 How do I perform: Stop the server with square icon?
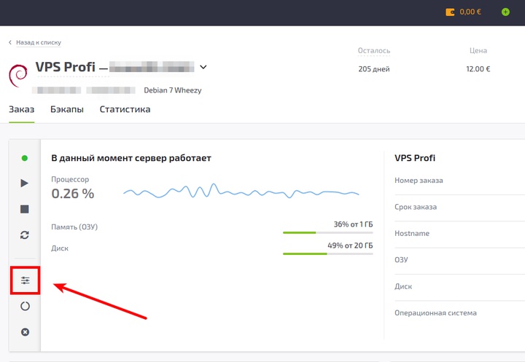click(25, 209)
